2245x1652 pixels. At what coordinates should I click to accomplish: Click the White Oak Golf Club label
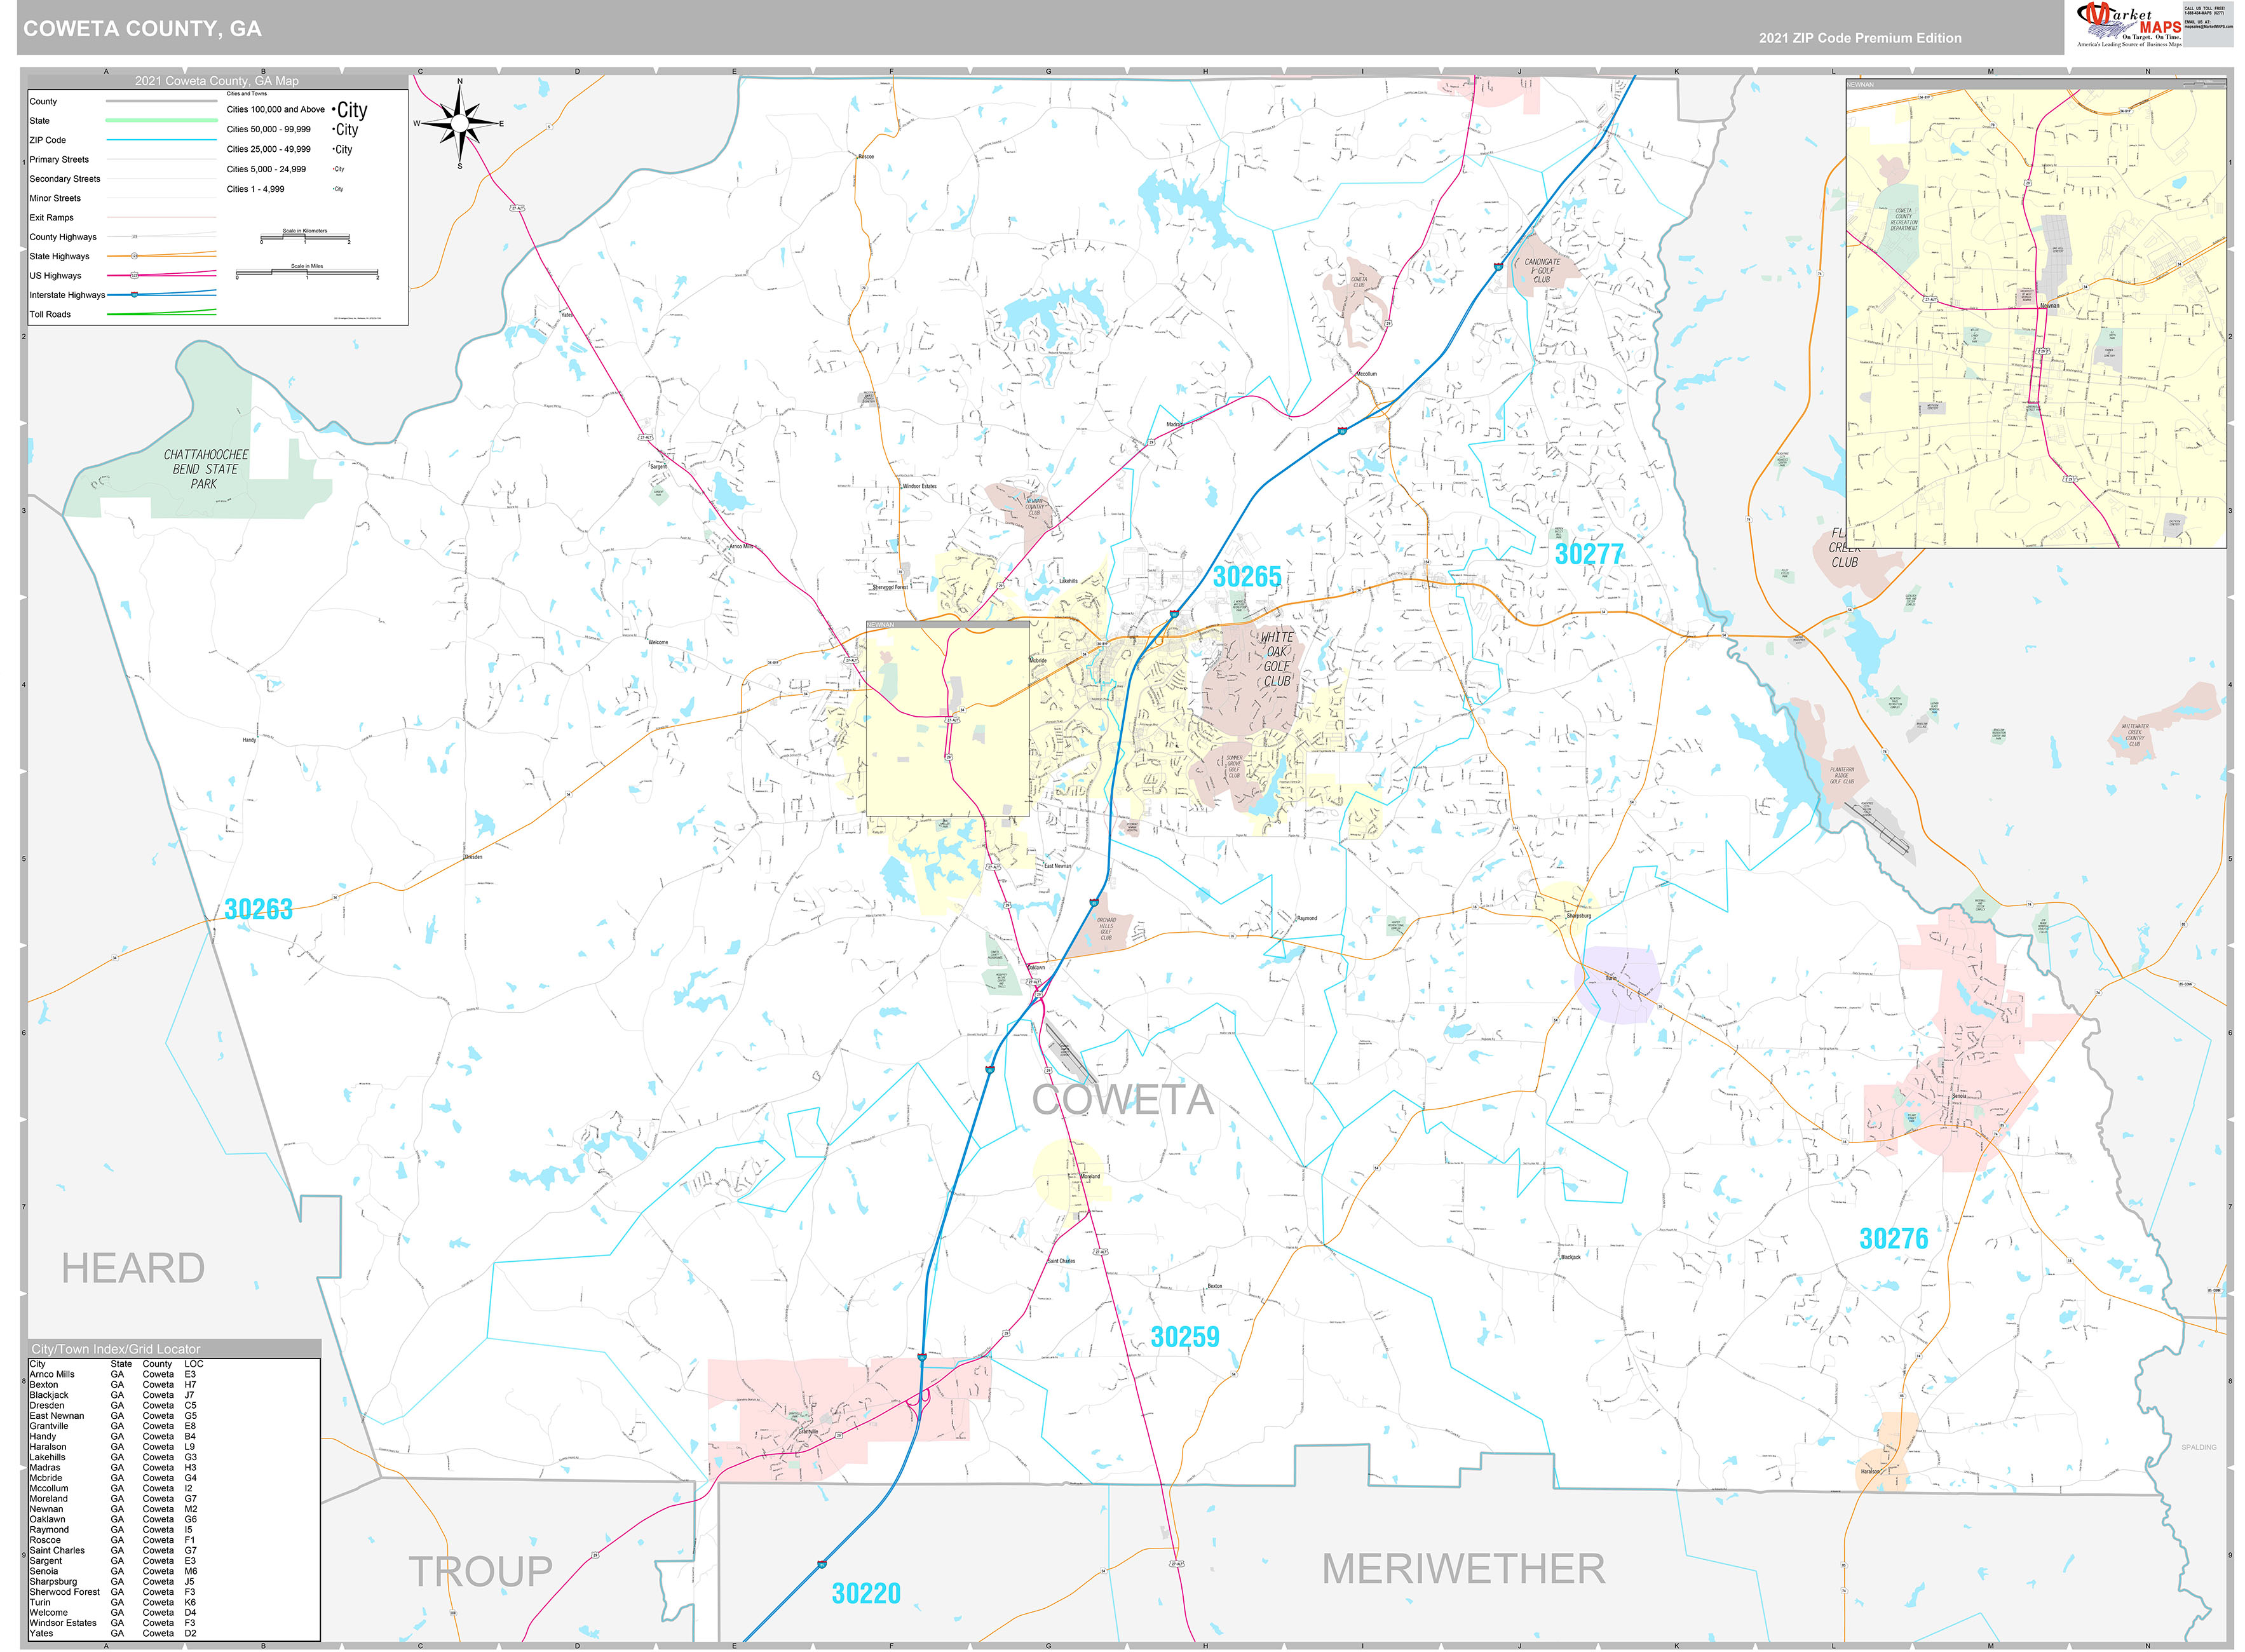coord(1277,659)
